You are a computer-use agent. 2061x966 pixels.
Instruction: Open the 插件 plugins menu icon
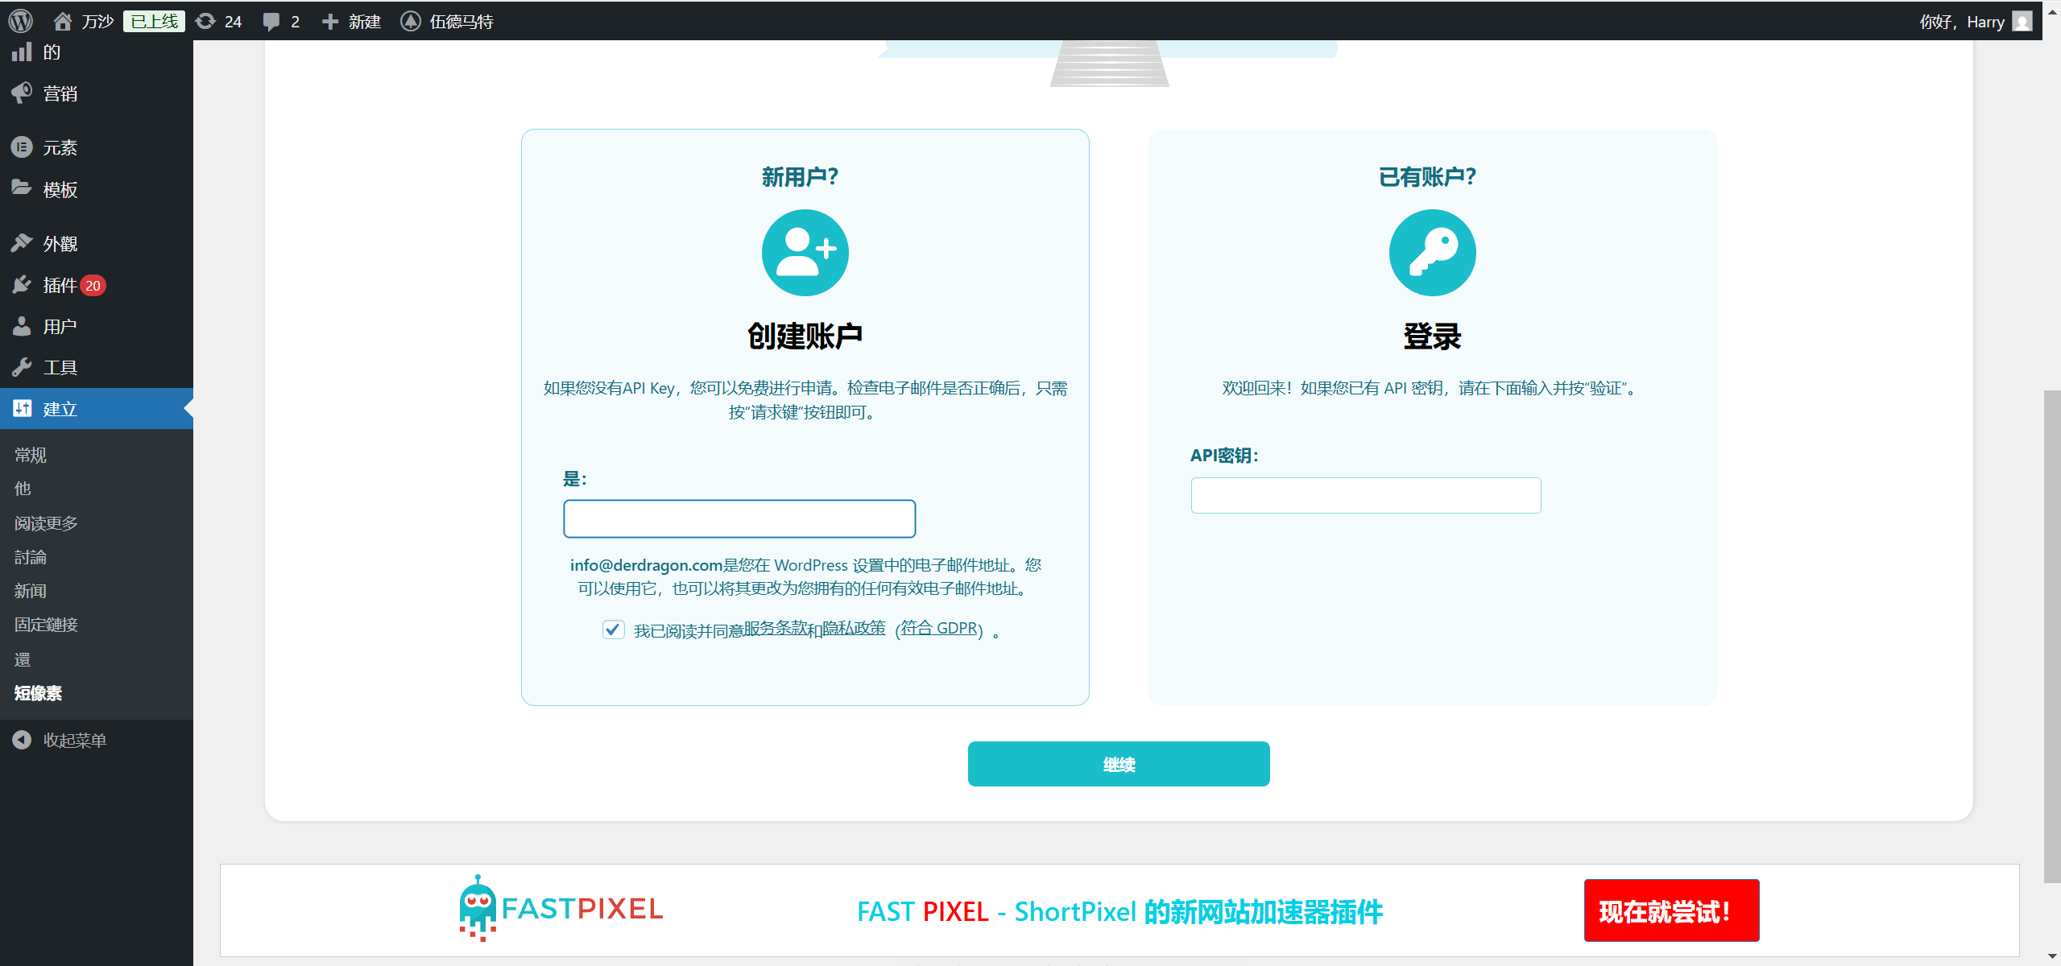22,285
